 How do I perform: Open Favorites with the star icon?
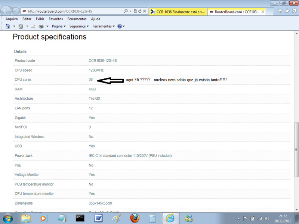(287, 11)
